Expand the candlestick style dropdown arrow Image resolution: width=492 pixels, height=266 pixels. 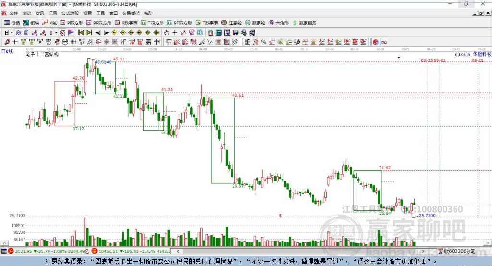click(x=56, y=33)
